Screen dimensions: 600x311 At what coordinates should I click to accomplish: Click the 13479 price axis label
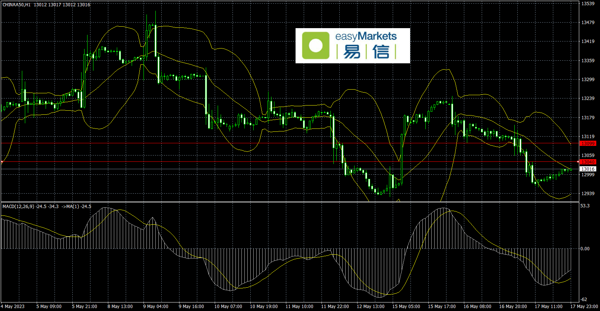588,23
